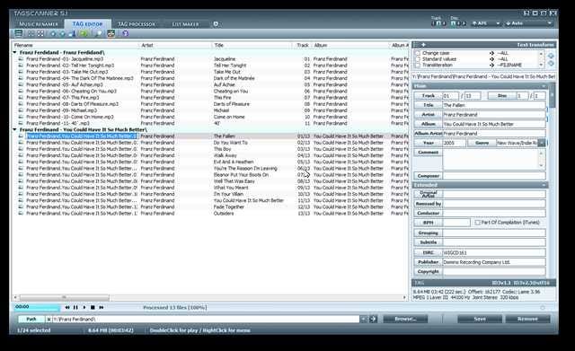The width and height of the screenshot is (575, 351).
Task: Click the go arrow next to path field
Action: pos(373,319)
